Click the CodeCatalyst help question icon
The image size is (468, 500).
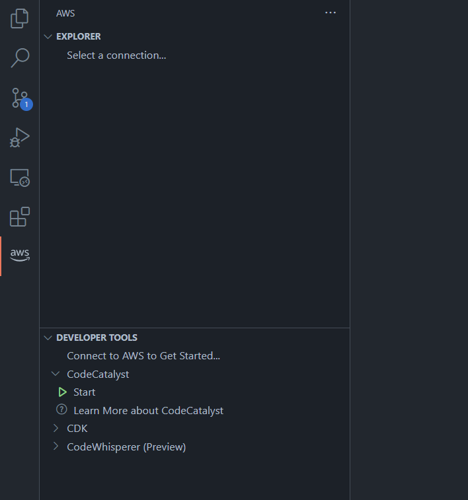(62, 410)
